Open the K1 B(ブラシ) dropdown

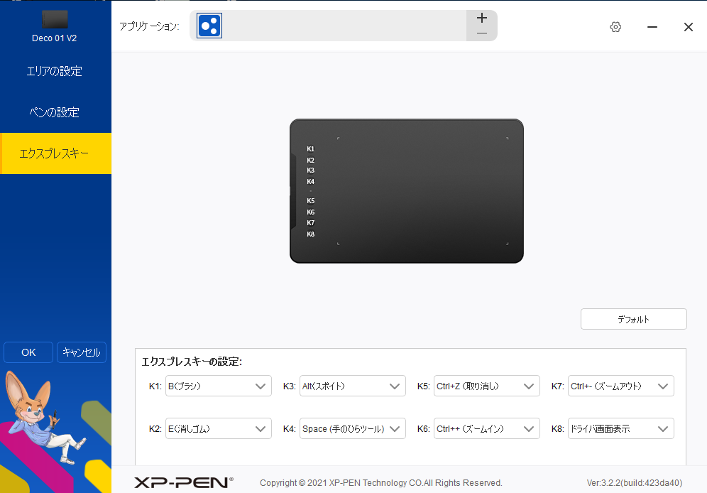coord(218,386)
